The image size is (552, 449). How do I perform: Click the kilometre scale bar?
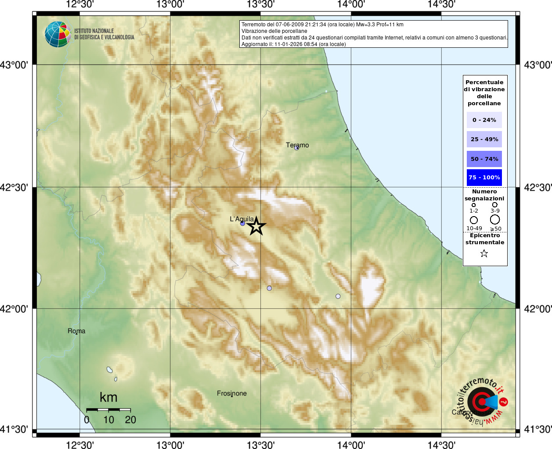point(108,410)
